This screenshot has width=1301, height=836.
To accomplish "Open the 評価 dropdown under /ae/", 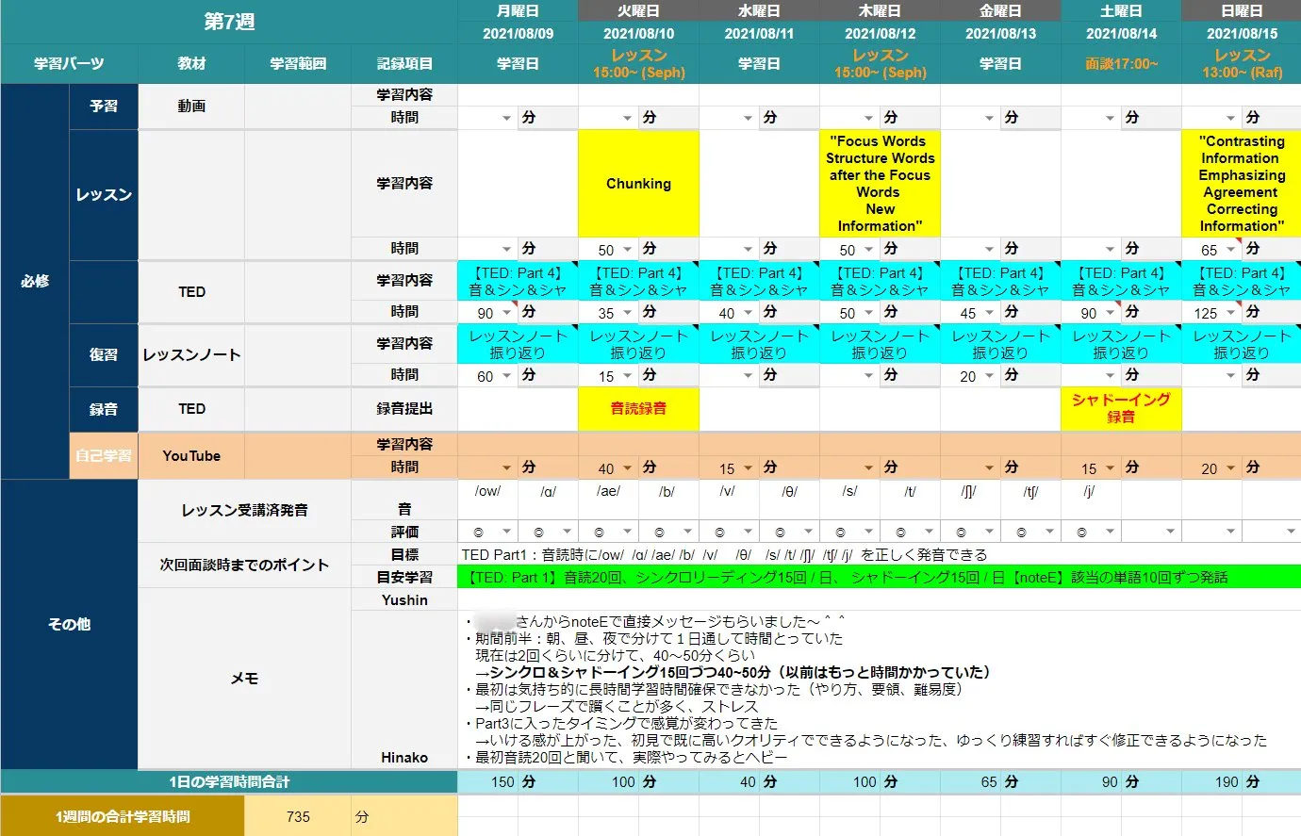I will [628, 532].
